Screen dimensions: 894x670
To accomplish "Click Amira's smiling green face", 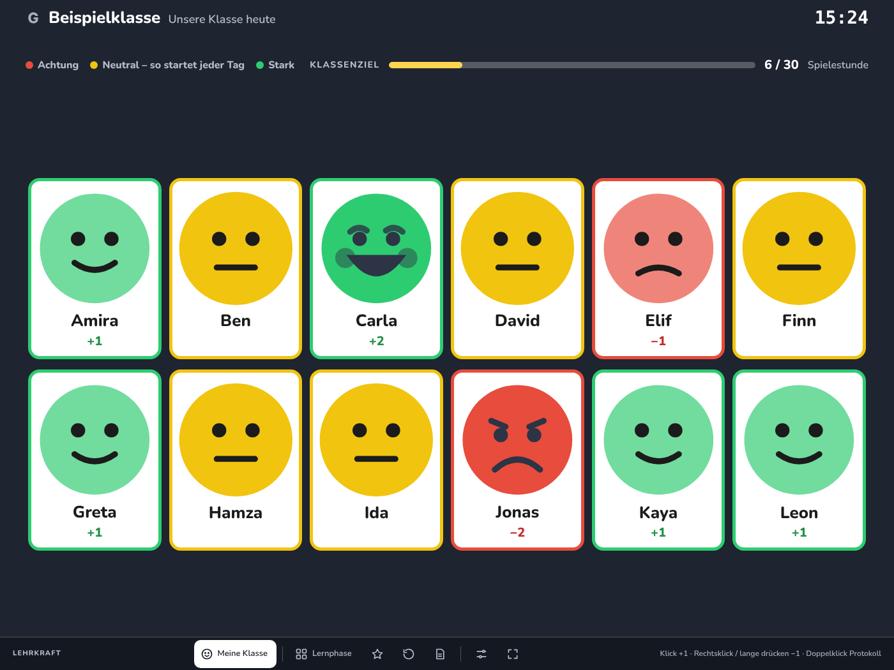I will click(95, 248).
